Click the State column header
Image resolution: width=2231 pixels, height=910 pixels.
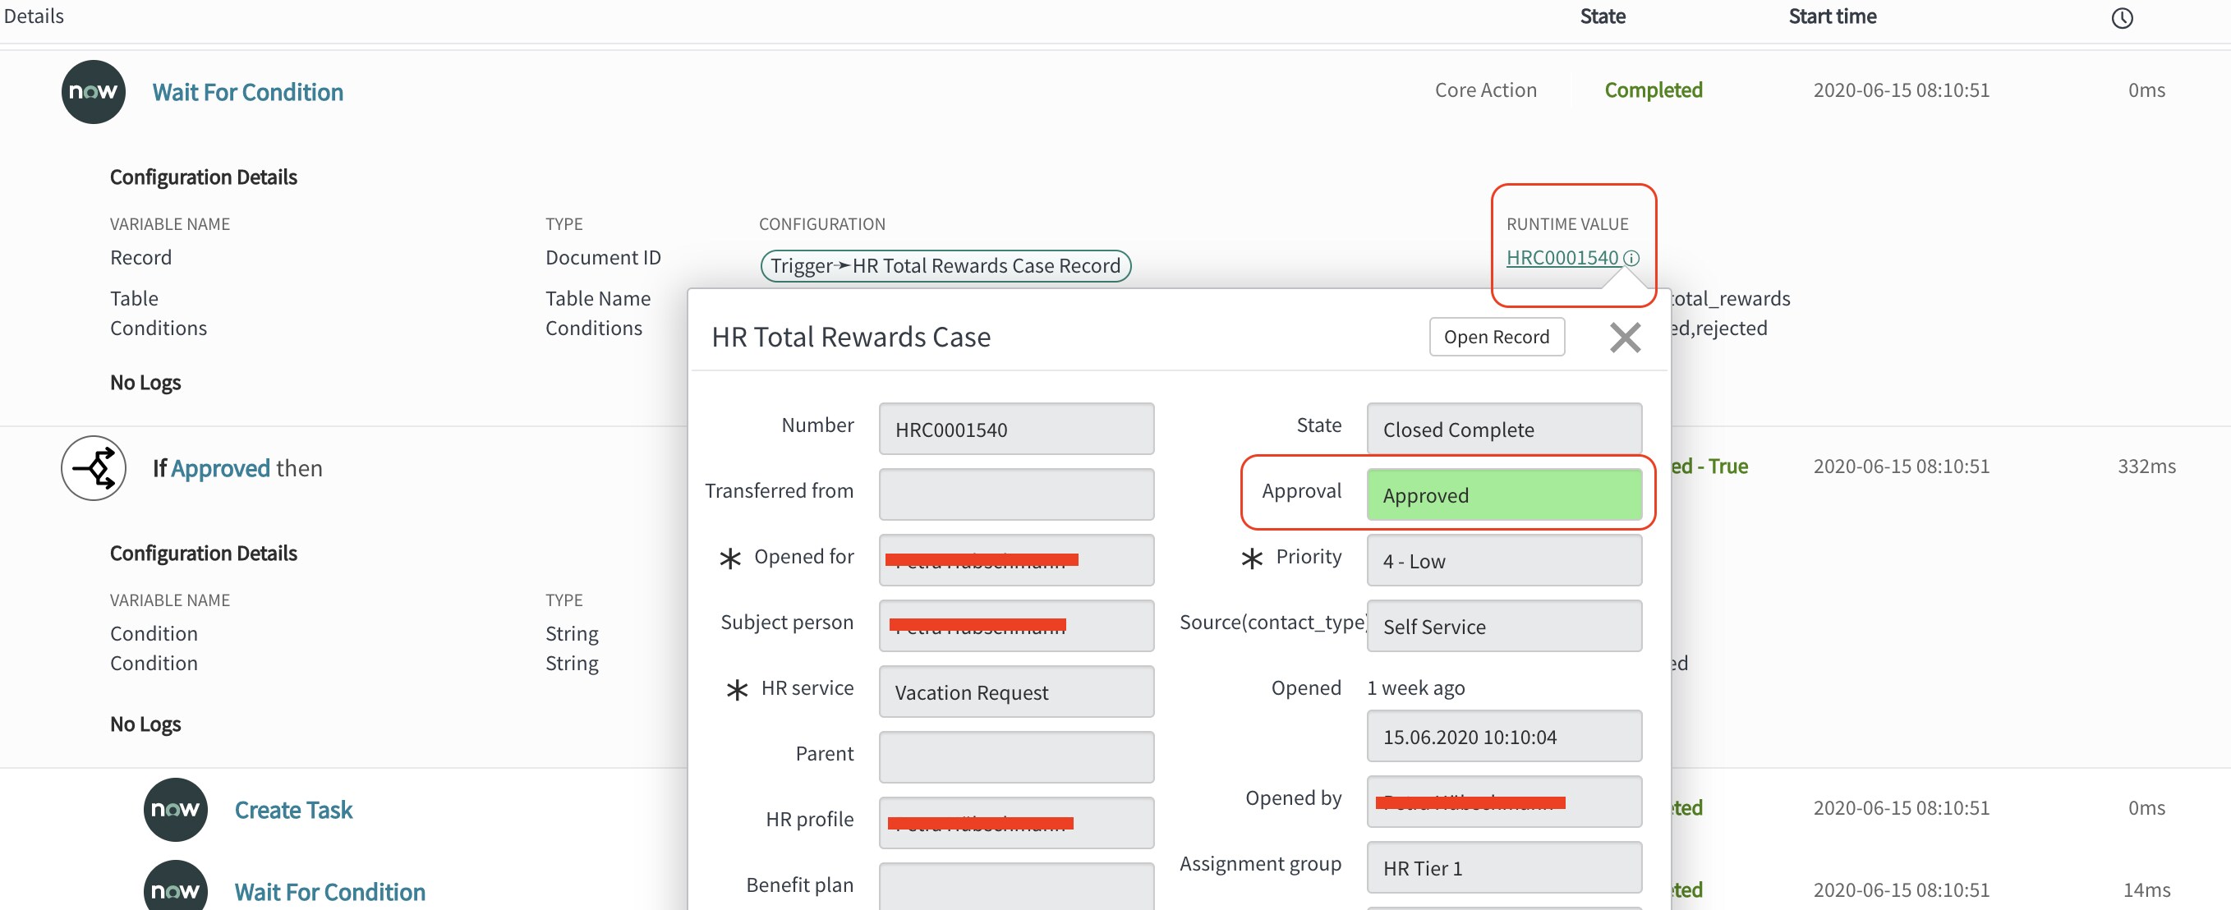tap(1603, 16)
